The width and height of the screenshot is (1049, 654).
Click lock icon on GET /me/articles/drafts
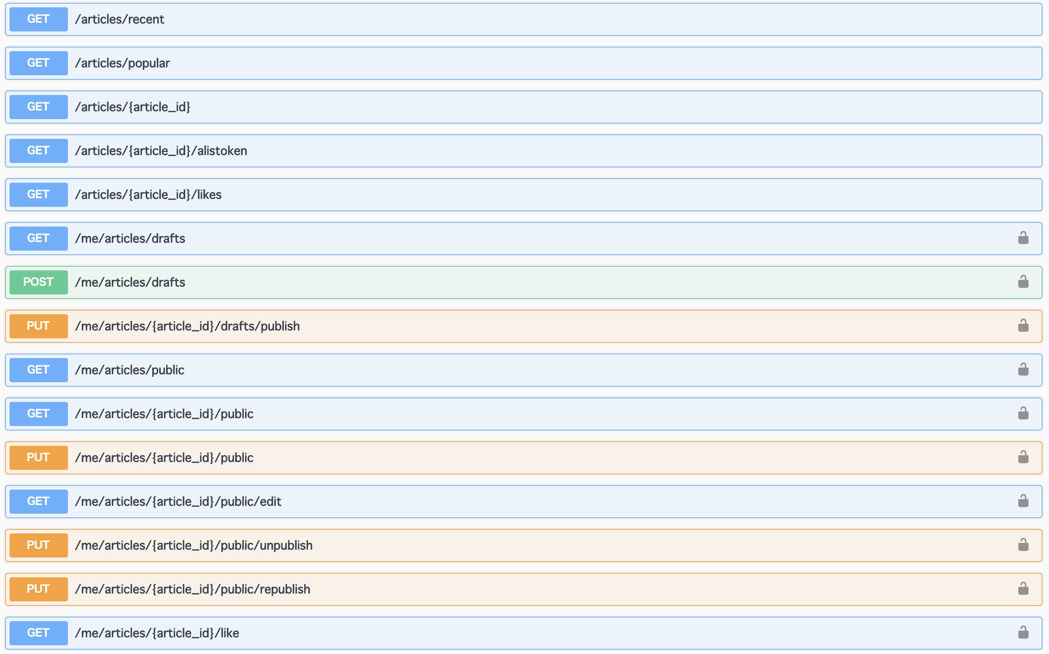pos(1023,238)
